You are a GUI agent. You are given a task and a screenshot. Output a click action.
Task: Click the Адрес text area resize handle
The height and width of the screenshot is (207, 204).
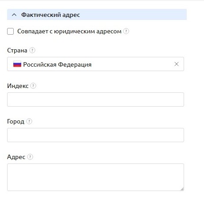(182, 189)
